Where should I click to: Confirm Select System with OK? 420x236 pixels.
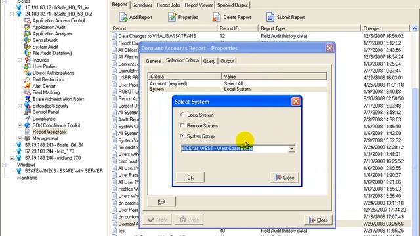pyautogui.click(x=190, y=178)
